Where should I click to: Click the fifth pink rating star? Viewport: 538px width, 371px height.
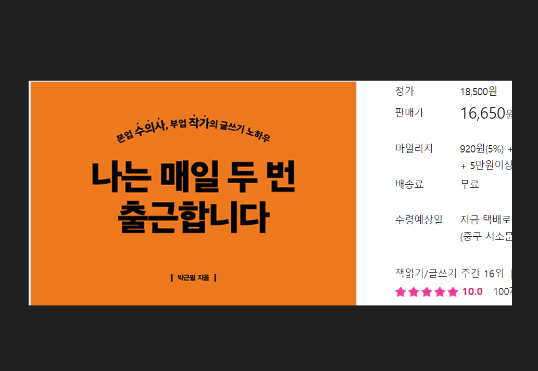coord(453,292)
